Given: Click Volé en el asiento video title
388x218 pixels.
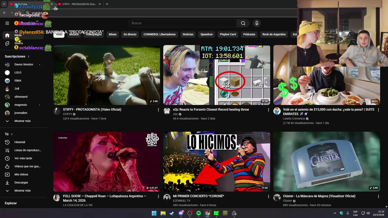Looking at the screenshot, I should 329,112.
